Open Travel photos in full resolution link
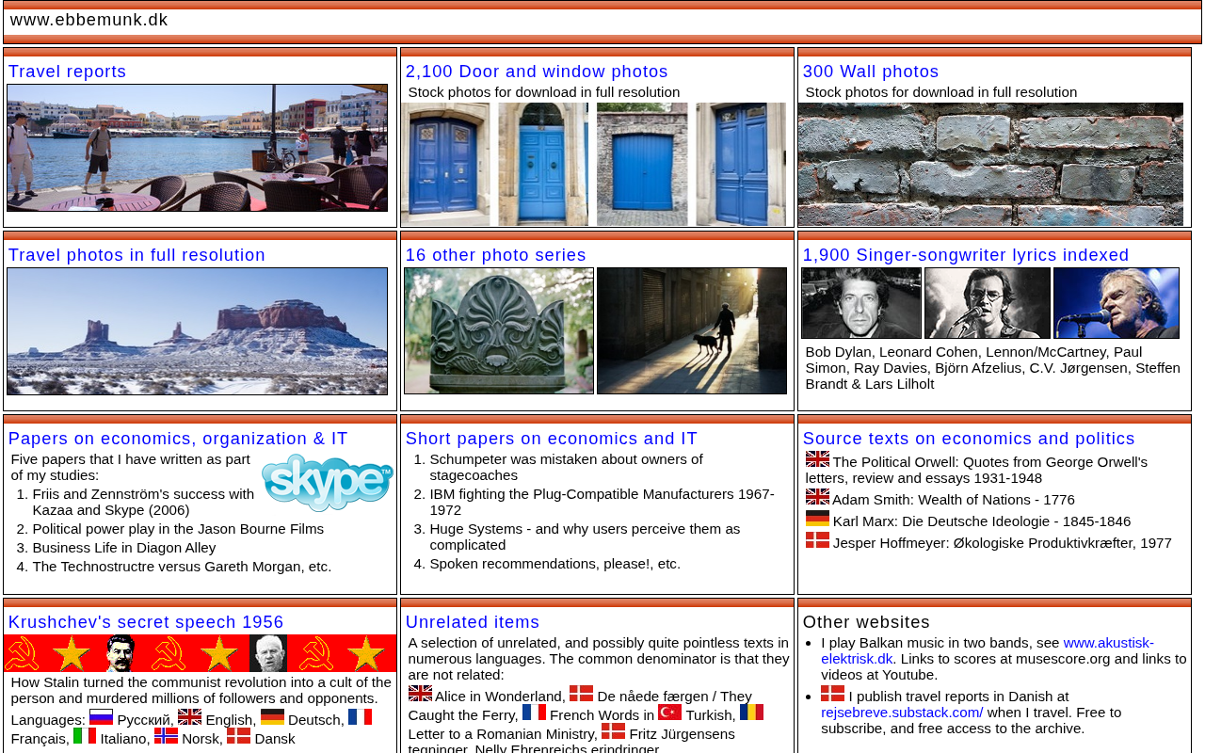 coord(137,255)
